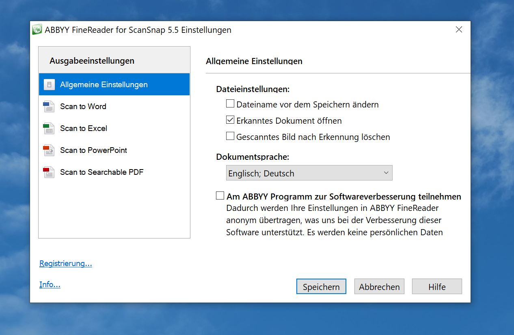514x335 pixels.
Task: Switch to 'Scan to Searchable PDF' text entry
Action: (102, 172)
